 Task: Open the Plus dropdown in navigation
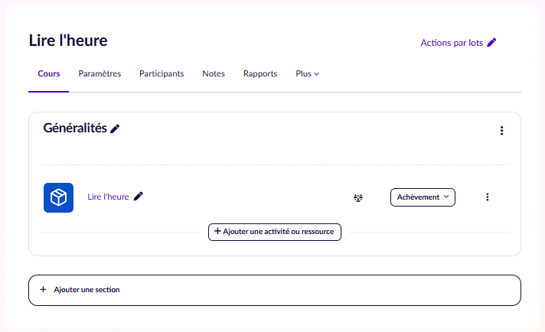point(307,74)
